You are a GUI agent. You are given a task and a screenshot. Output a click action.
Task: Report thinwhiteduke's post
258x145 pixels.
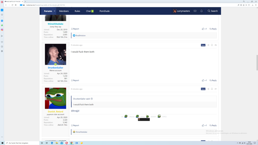tap(75, 29)
